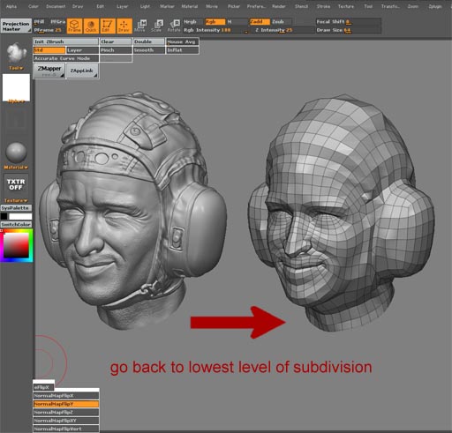
Task: Adjust the Draw Size slider
Action: [349, 30]
